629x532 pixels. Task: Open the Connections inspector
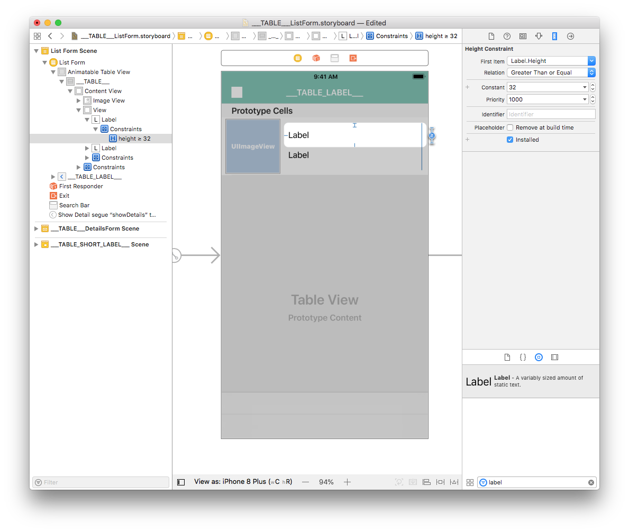click(570, 36)
